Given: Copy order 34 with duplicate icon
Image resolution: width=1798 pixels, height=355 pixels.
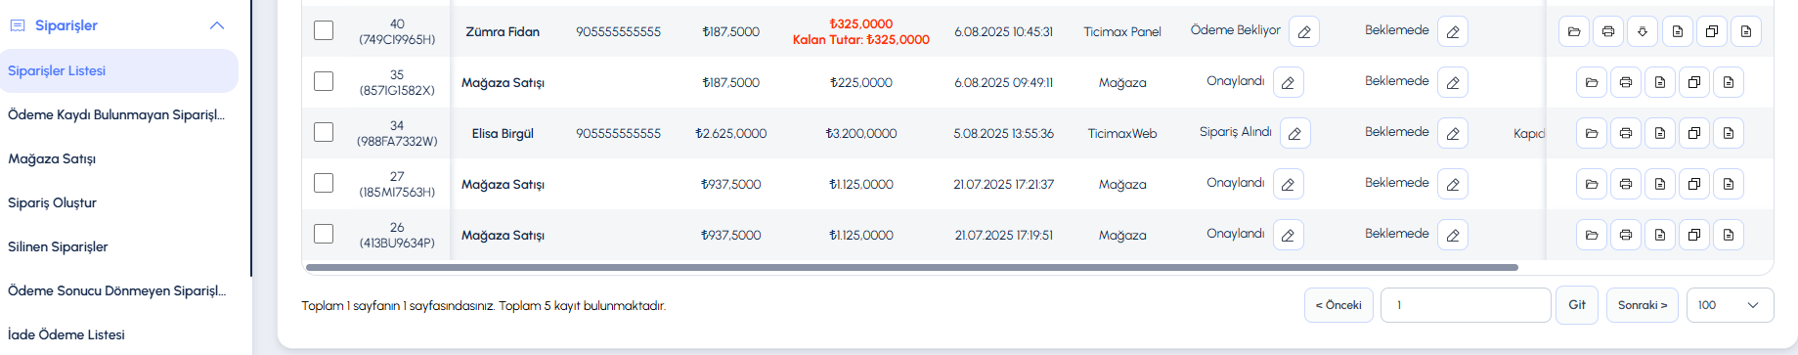Looking at the screenshot, I should click(1694, 134).
